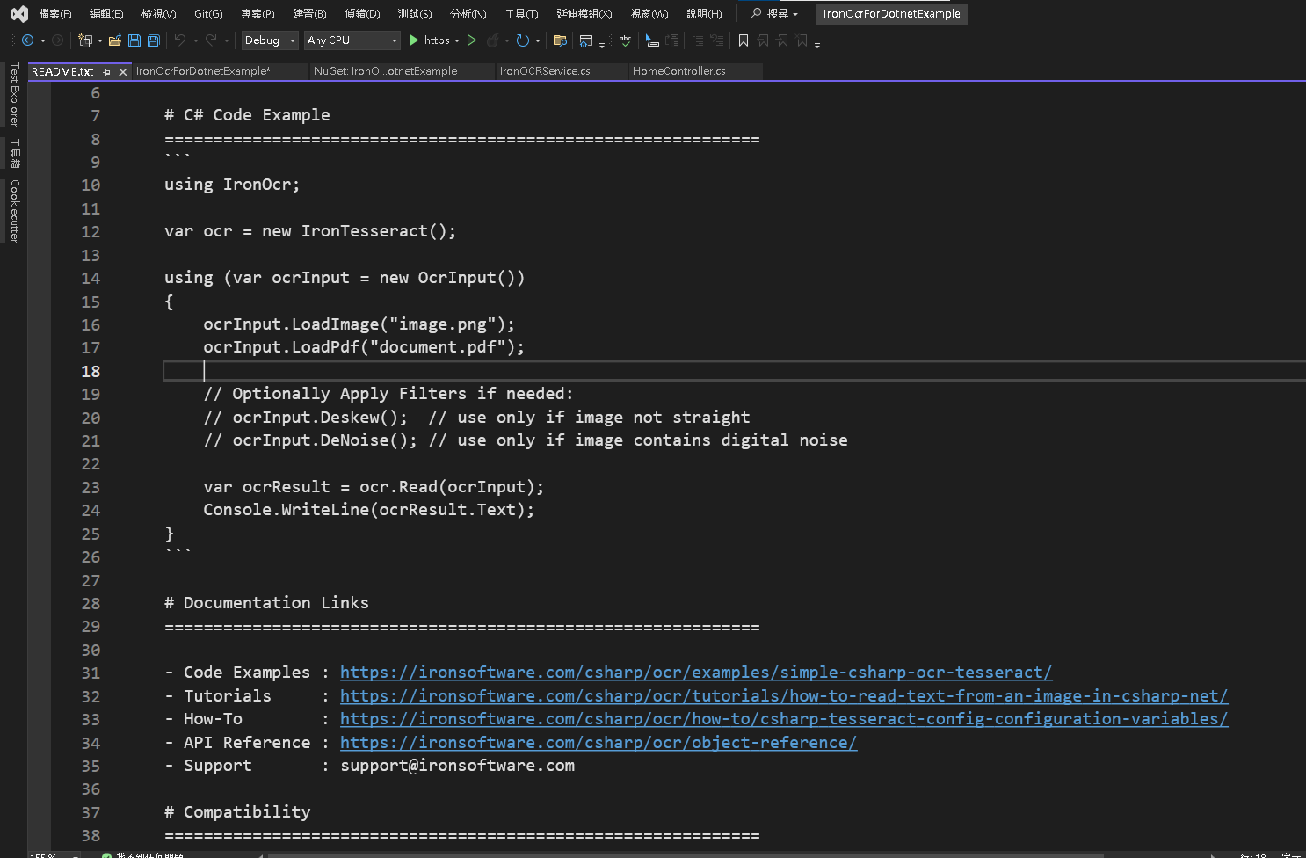Click the Navigate Backward arrow icon
The width and height of the screenshot is (1306, 858).
coord(28,40)
